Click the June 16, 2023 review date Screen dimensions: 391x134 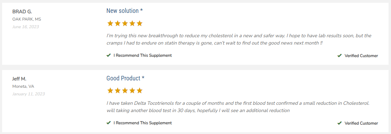[x=25, y=27]
